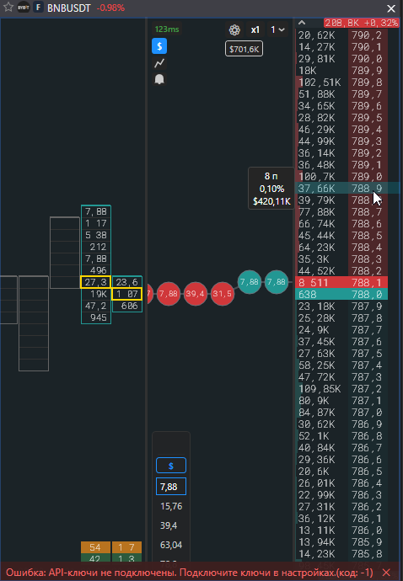Screen dimensions: 403x581
Task: Click price row 789,4 with 46,29K
Action: (x=341, y=130)
